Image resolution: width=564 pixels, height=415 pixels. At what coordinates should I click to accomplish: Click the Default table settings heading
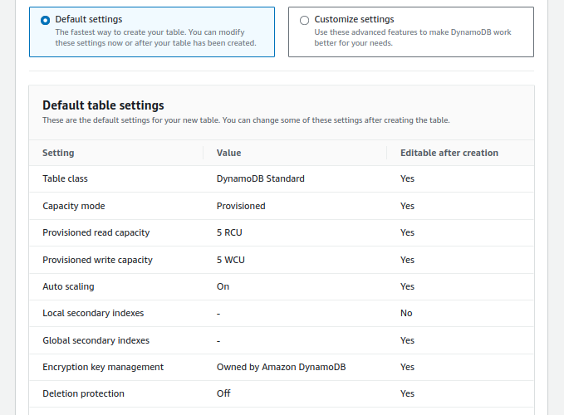103,105
